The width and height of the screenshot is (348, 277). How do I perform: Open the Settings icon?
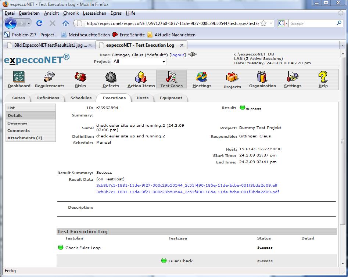tap(293, 77)
